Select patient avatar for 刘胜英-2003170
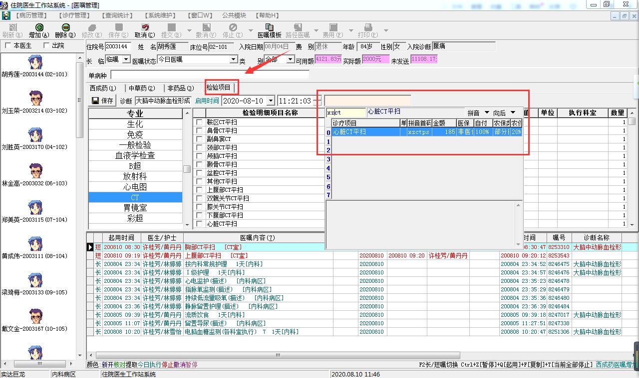The width and height of the screenshot is (639, 378). pyautogui.click(x=35, y=135)
